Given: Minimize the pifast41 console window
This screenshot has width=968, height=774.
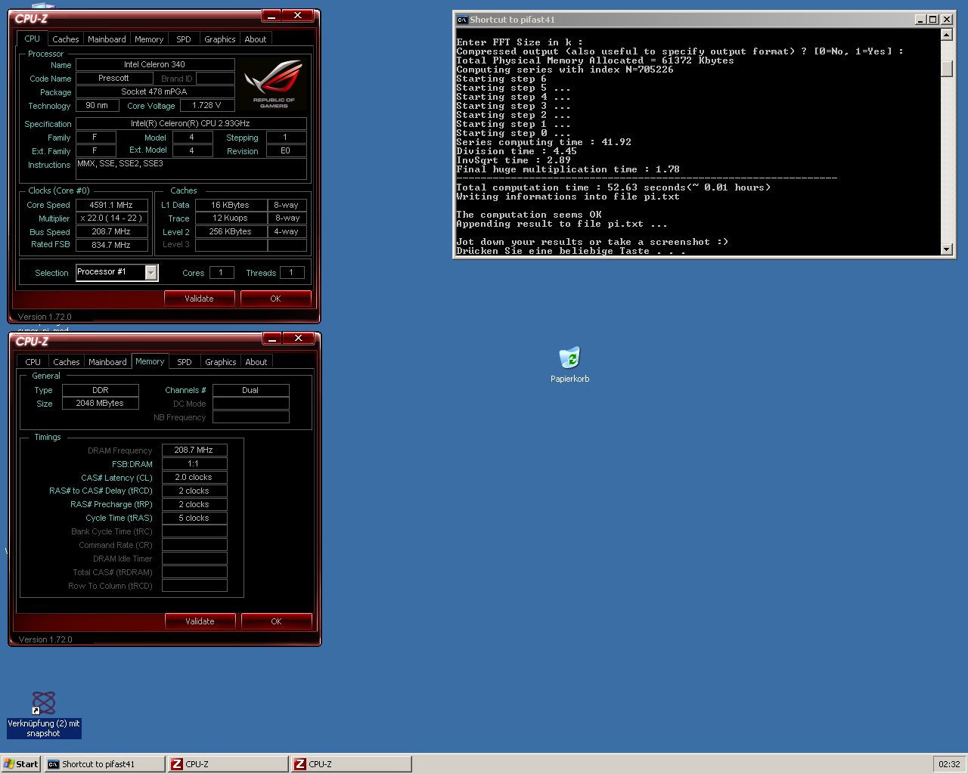Looking at the screenshot, I should (920, 20).
